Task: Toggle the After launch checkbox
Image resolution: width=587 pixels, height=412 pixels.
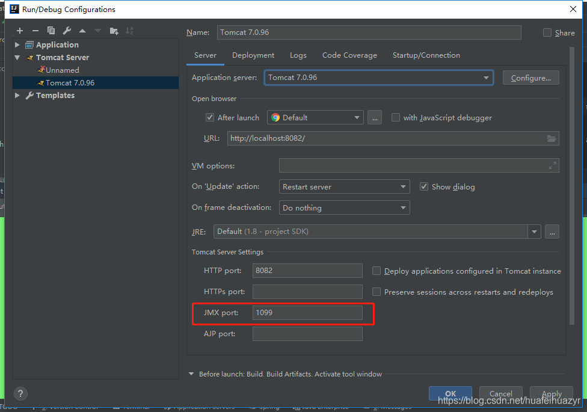Action: tap(210, 118)
